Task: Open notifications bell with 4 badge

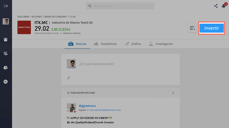Action: [224, 6]
